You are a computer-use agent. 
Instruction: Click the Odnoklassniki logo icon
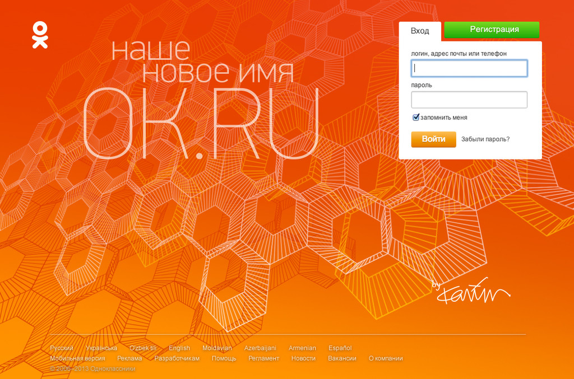40,35
